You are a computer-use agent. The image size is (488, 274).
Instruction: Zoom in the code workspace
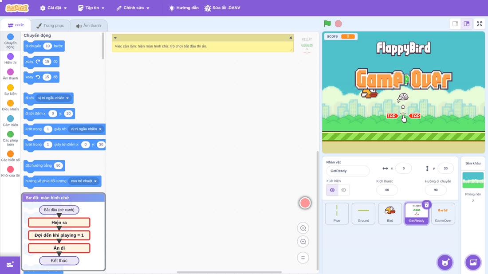tap(303, 228)
